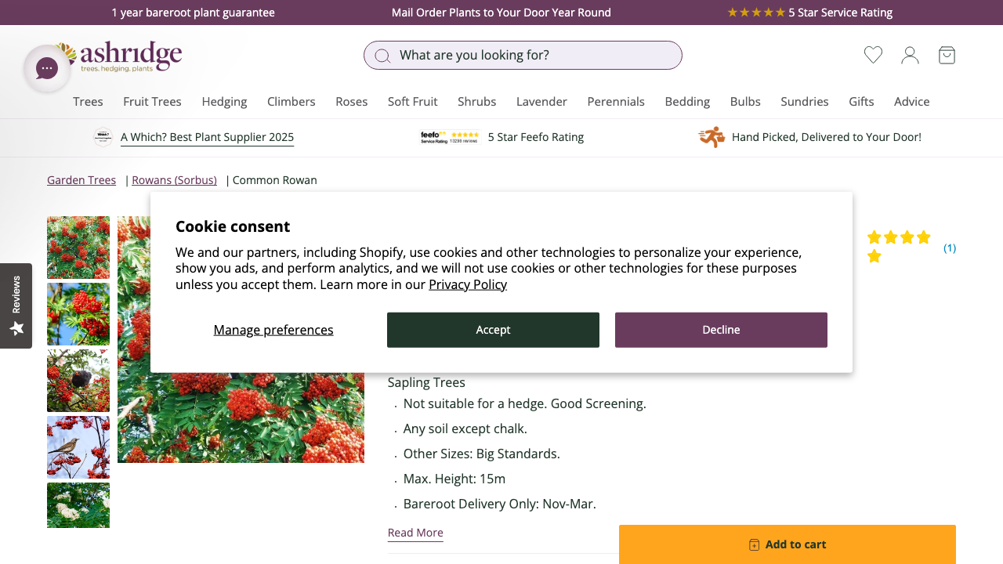Open the account profile icon
This screenshot has width=1003, height=564.
click(x=910, y=55)
